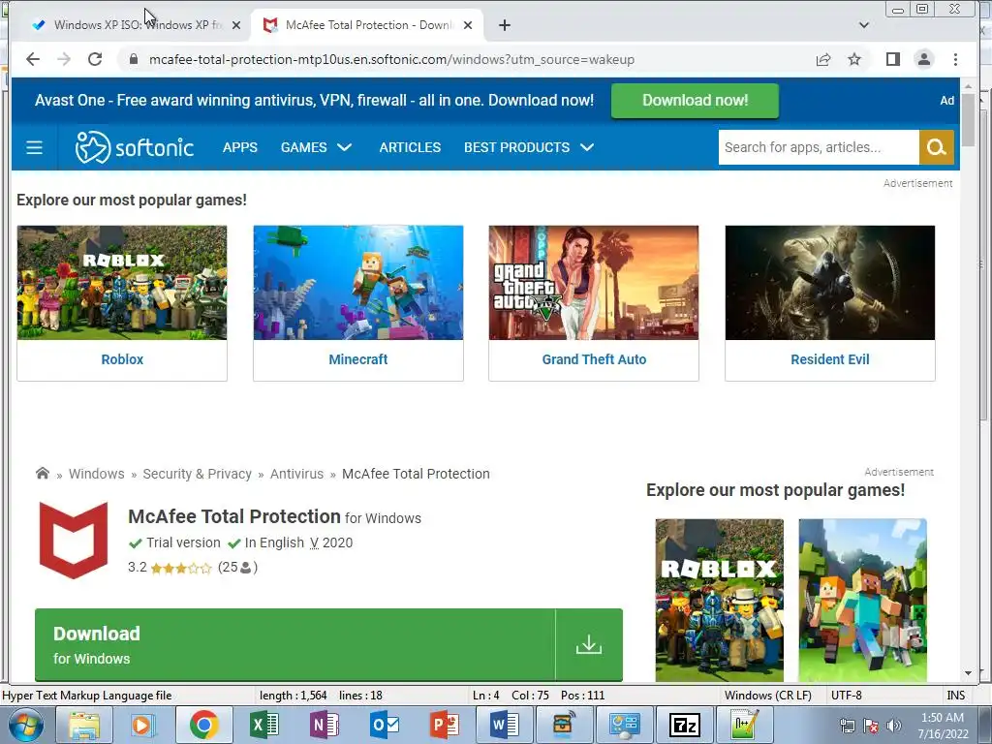Close the McAfee Total Protection tab

468,25
